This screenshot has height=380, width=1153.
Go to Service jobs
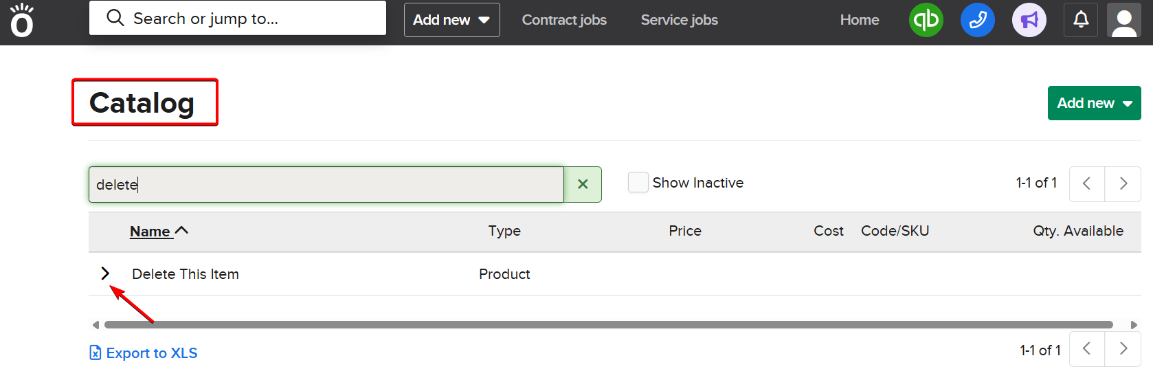[x=679, y=20]
